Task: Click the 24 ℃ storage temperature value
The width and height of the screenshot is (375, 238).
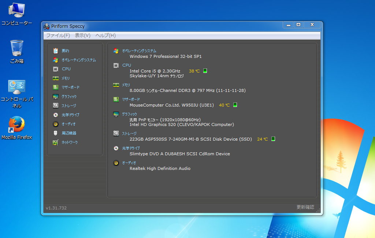Action: click(262, 139)
